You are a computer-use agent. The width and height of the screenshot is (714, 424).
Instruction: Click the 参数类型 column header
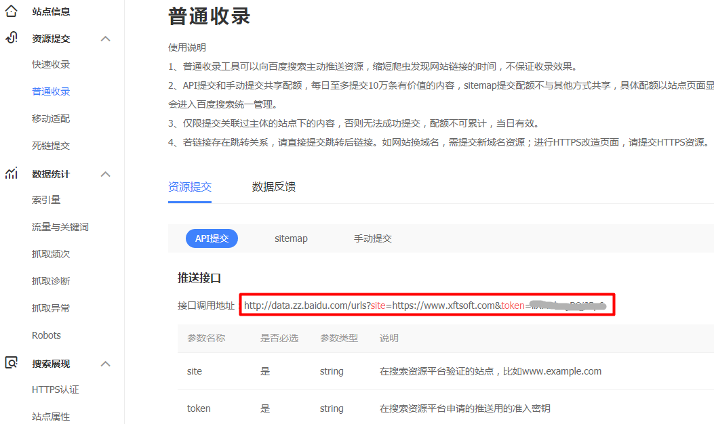pos(339,338)
